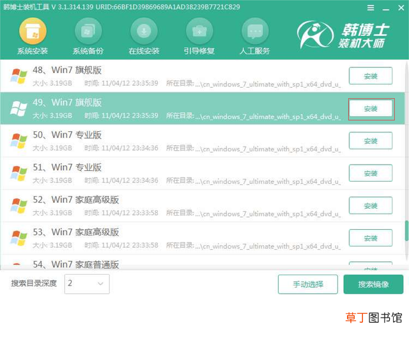Select the title '54、Win7 家庭普通版'
Viewport: 409px width, 340px height.
(76, 264)
